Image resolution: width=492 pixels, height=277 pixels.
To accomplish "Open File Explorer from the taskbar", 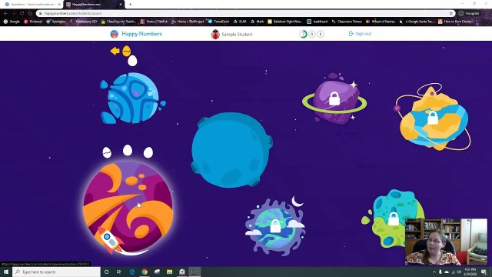I will pyautogui.click(x=169, y=272).
